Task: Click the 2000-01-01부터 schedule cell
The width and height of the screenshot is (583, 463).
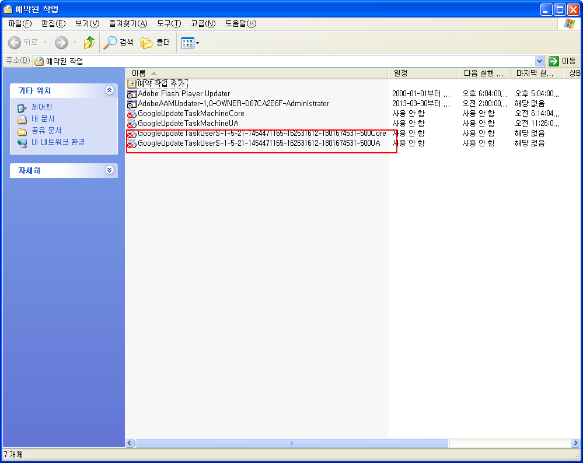Action: (x=421, y=94)
